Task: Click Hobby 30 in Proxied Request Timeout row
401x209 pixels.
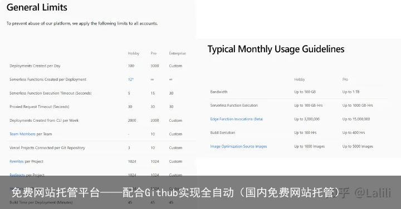Action: [x=130, y=107]
